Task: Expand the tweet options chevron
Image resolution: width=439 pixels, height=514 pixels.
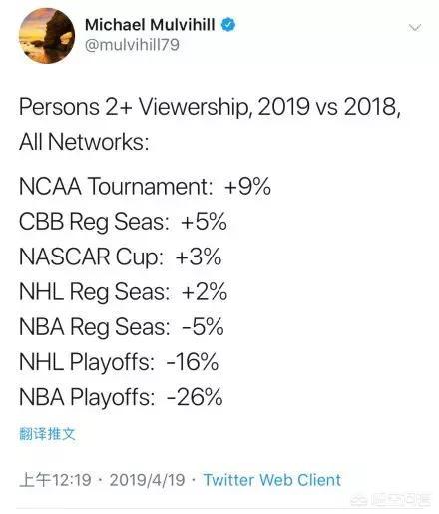Action: click(x=415, y=27)
